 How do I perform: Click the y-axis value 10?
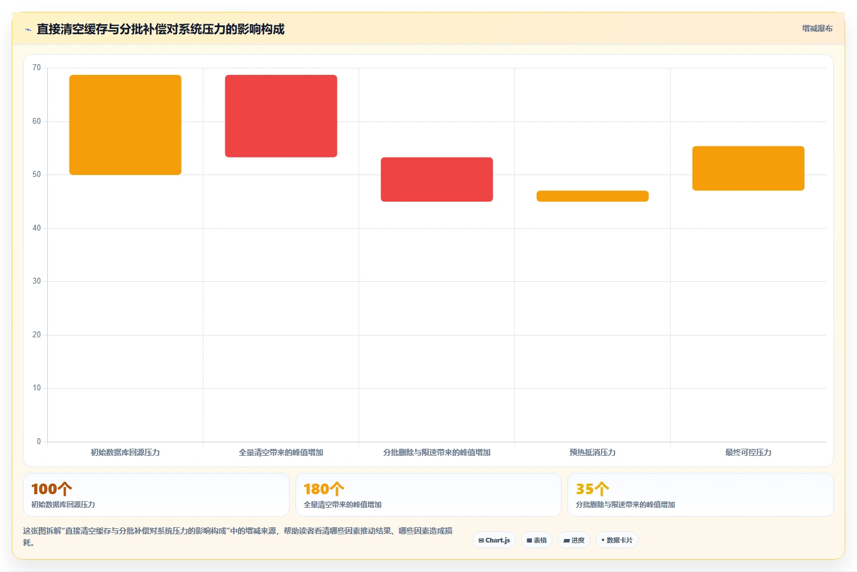(x=37, y=388)
